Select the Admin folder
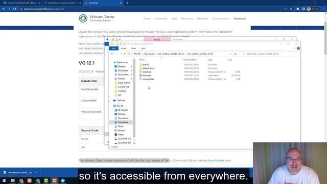This screenshot has height=184, width=327. coord(146,65)
